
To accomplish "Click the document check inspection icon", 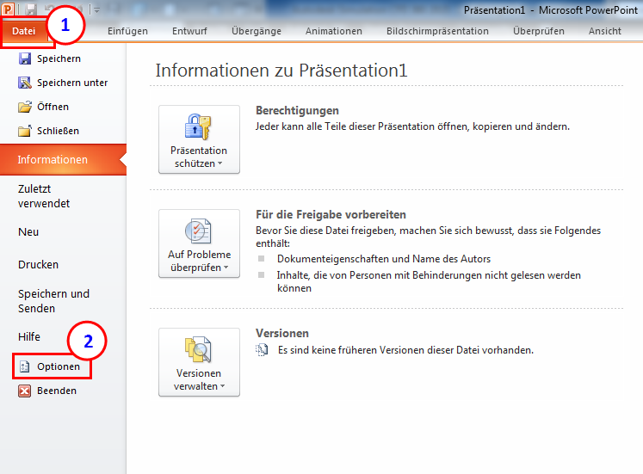I will click(198, 231).
